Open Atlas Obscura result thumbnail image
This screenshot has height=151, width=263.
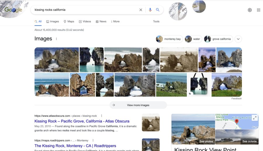click(x=150, y=123)
